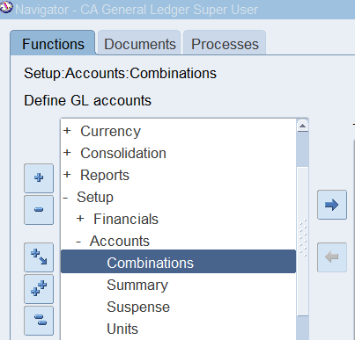Image resolution: width=355 pixels, height=340 pixels.
Task: Collapse the Accounts node
Action: tap(78, 242)
